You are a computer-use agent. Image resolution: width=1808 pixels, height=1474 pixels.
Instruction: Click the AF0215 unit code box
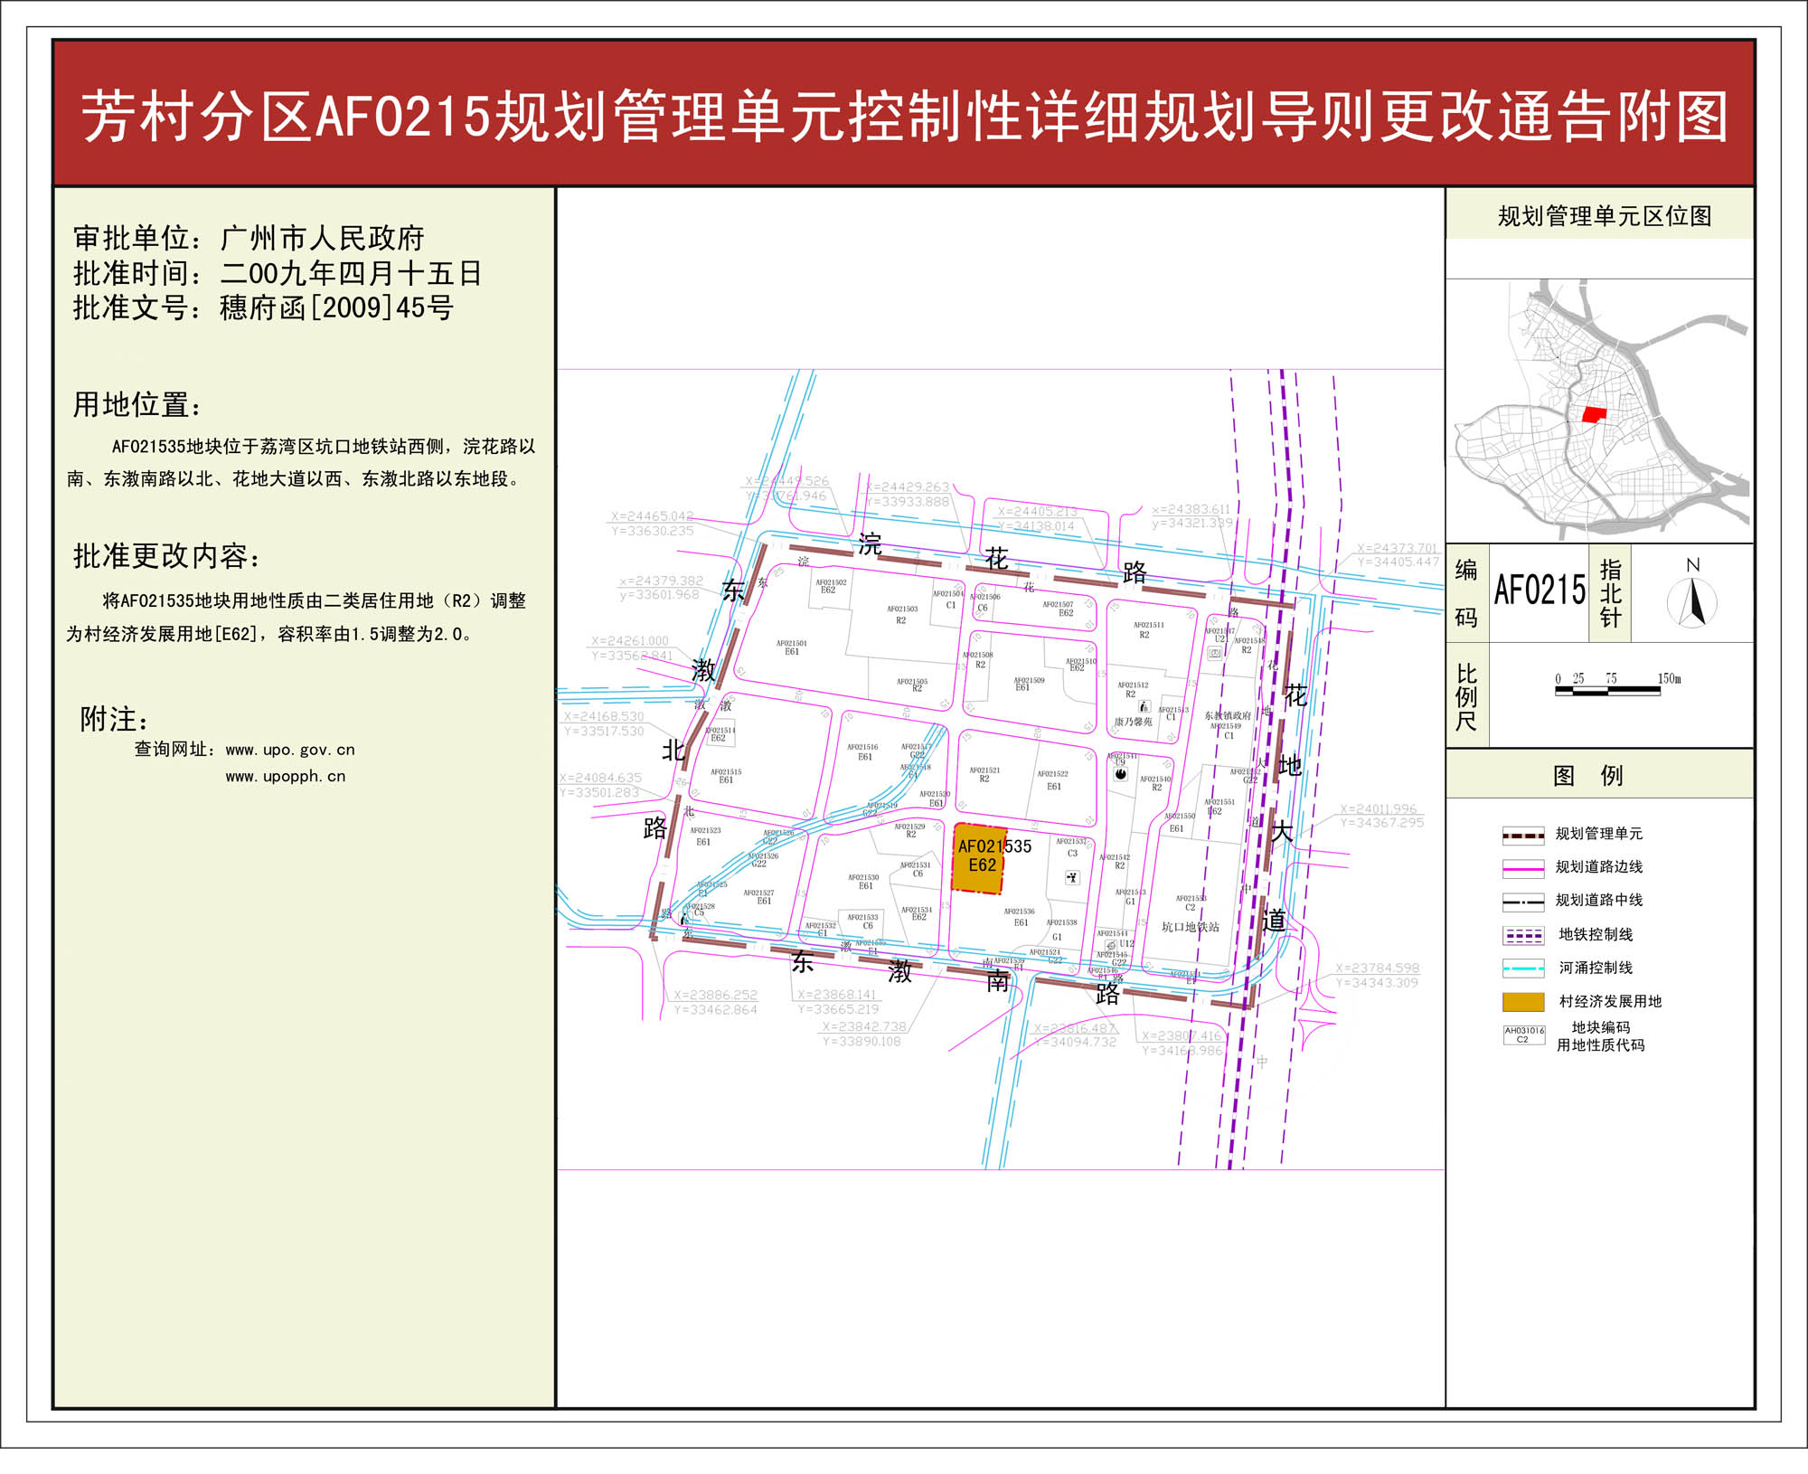coord(1539,591)
